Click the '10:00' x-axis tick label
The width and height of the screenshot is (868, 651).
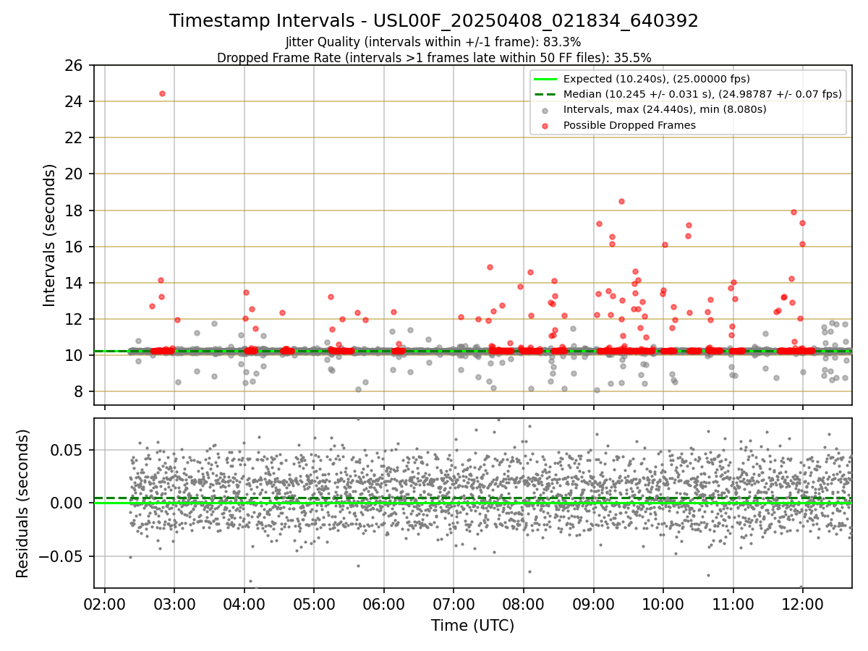663,604
